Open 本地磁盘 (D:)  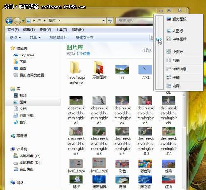click(27, 162)
